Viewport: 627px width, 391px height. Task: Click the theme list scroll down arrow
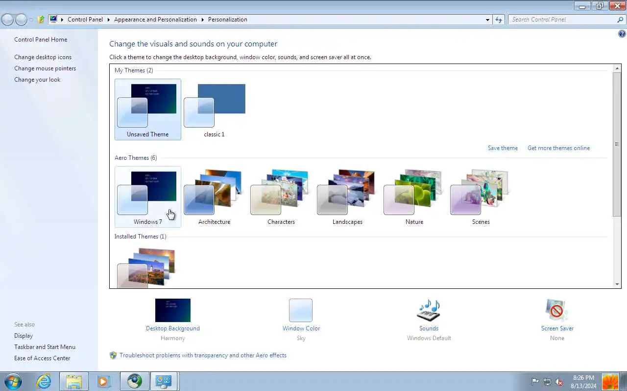coord(617,284)
